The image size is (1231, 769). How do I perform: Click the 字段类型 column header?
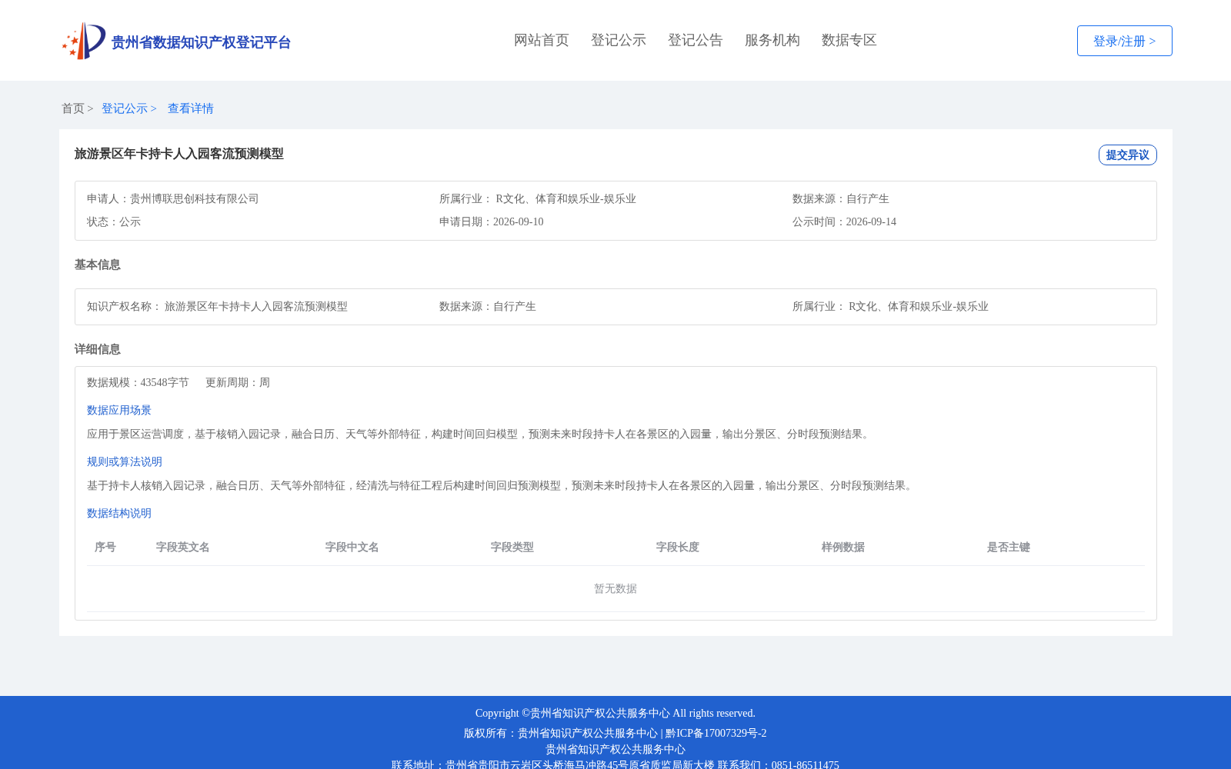[x=512, y=548]
